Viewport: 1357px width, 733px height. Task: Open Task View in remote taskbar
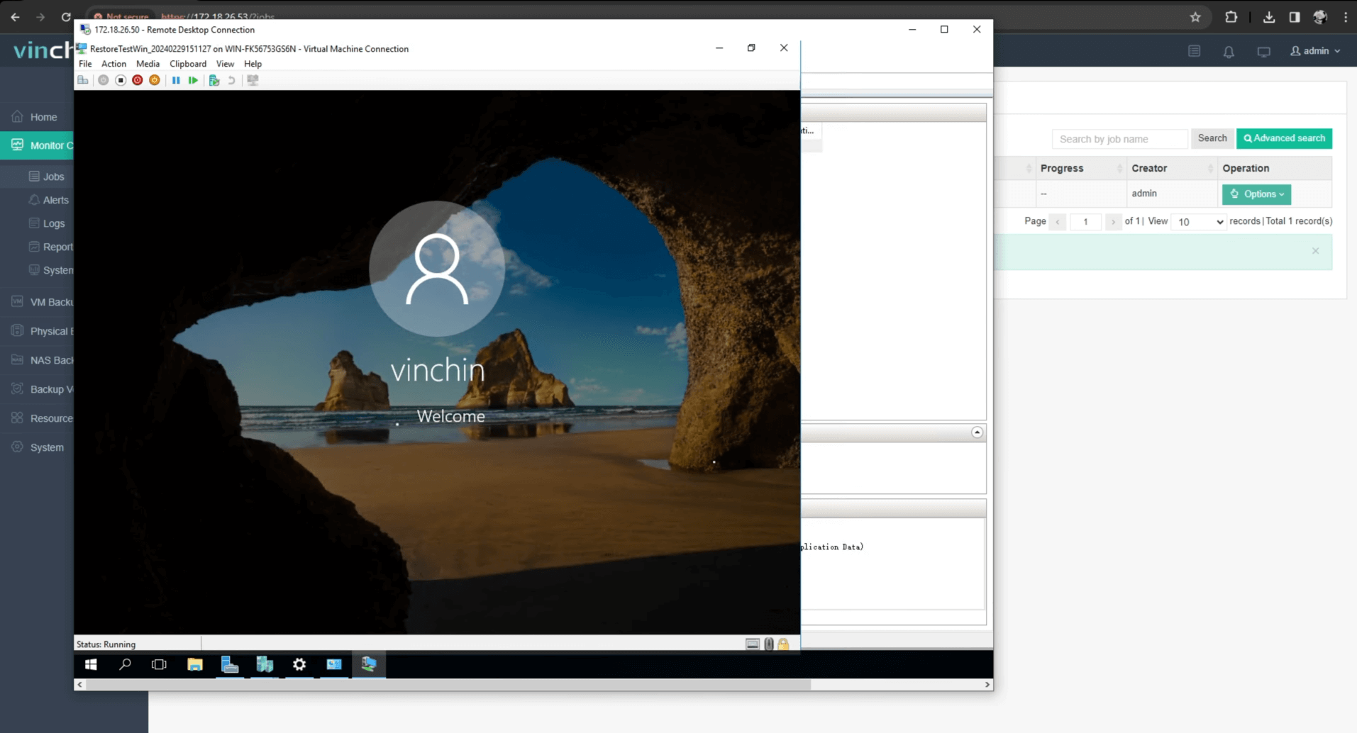159,664
